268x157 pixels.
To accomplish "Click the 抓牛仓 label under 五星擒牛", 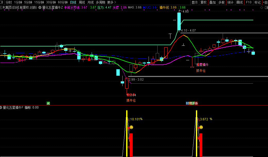I will [201, 71].
